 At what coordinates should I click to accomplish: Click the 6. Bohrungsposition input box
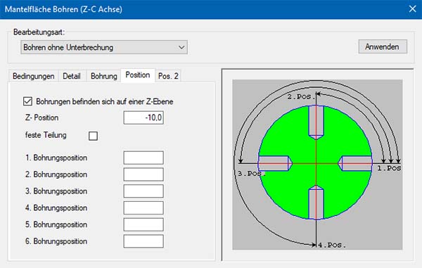(143, 241)
